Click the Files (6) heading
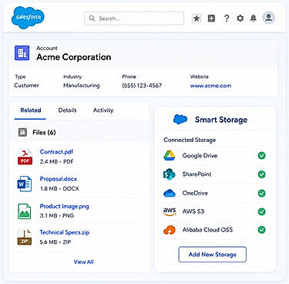Image resolution: width=289 pixels, height=284 pixels. click(44, 133)
